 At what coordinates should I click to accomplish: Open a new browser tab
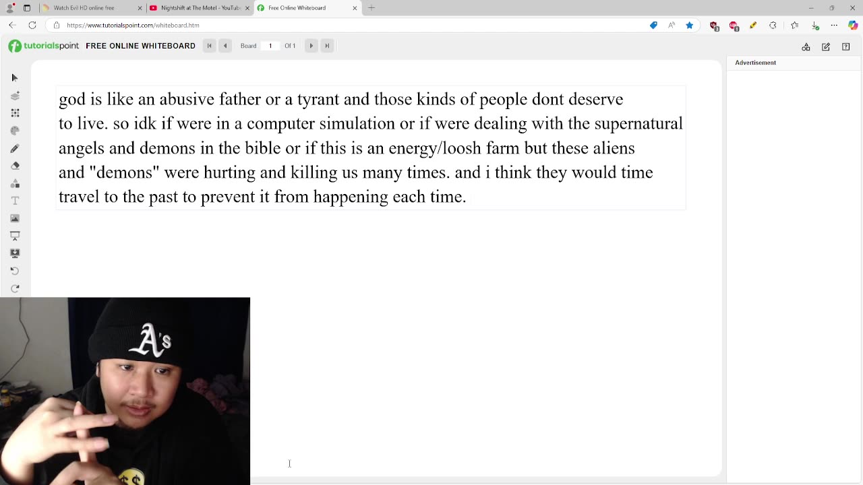371,8
